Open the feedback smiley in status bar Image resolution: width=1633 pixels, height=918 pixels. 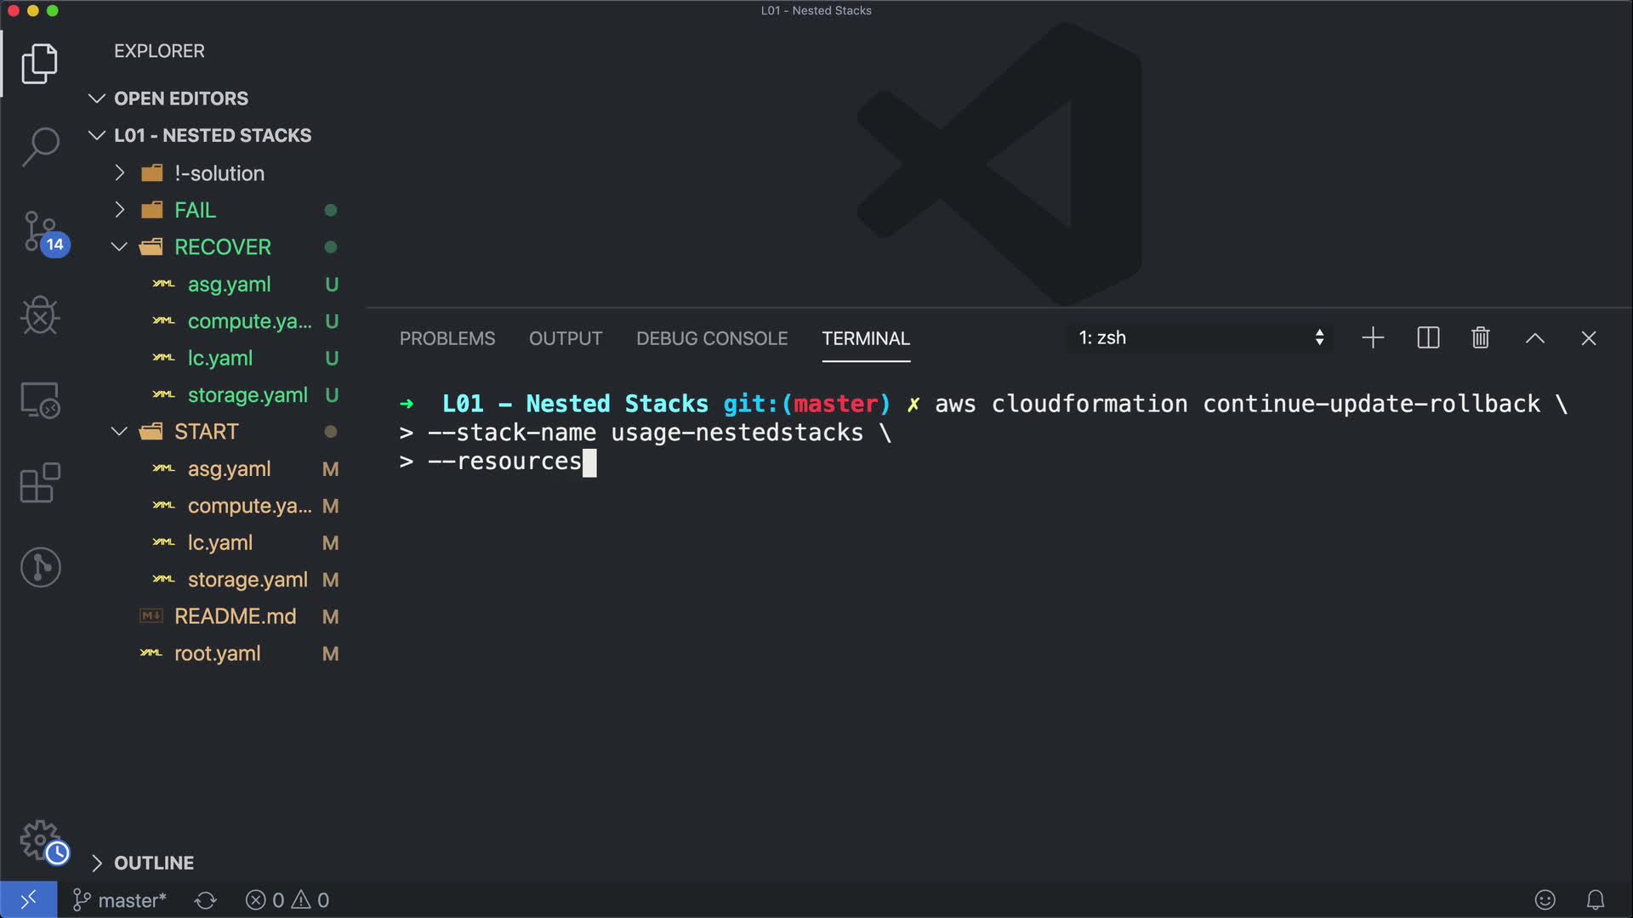tap(1545, 899)
